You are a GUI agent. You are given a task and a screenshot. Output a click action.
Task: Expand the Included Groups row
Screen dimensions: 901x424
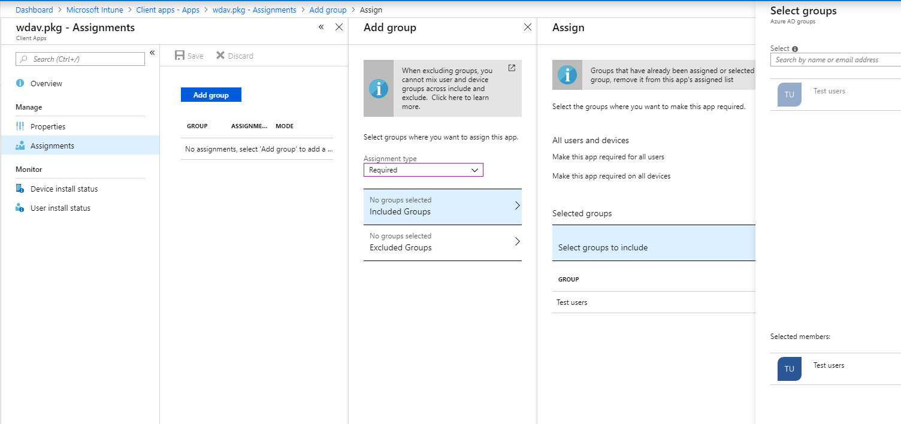point(442,207)
